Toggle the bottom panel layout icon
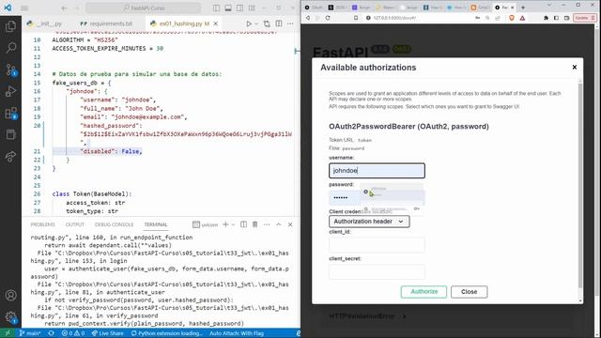The image size is (601, 338). point(228,8)
